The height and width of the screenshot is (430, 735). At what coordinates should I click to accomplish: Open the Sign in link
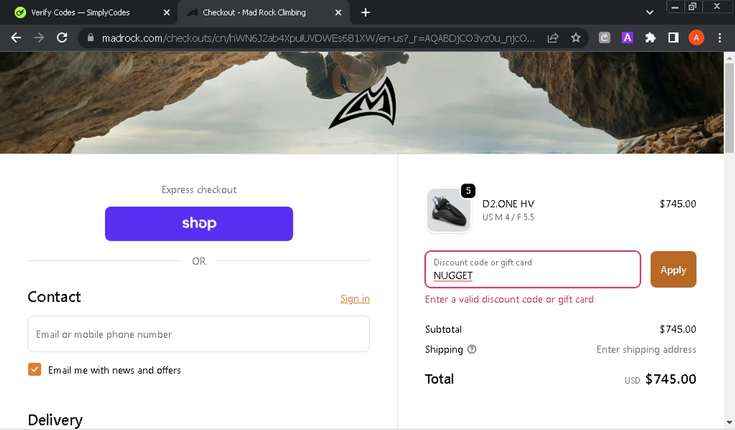(355, 298)
